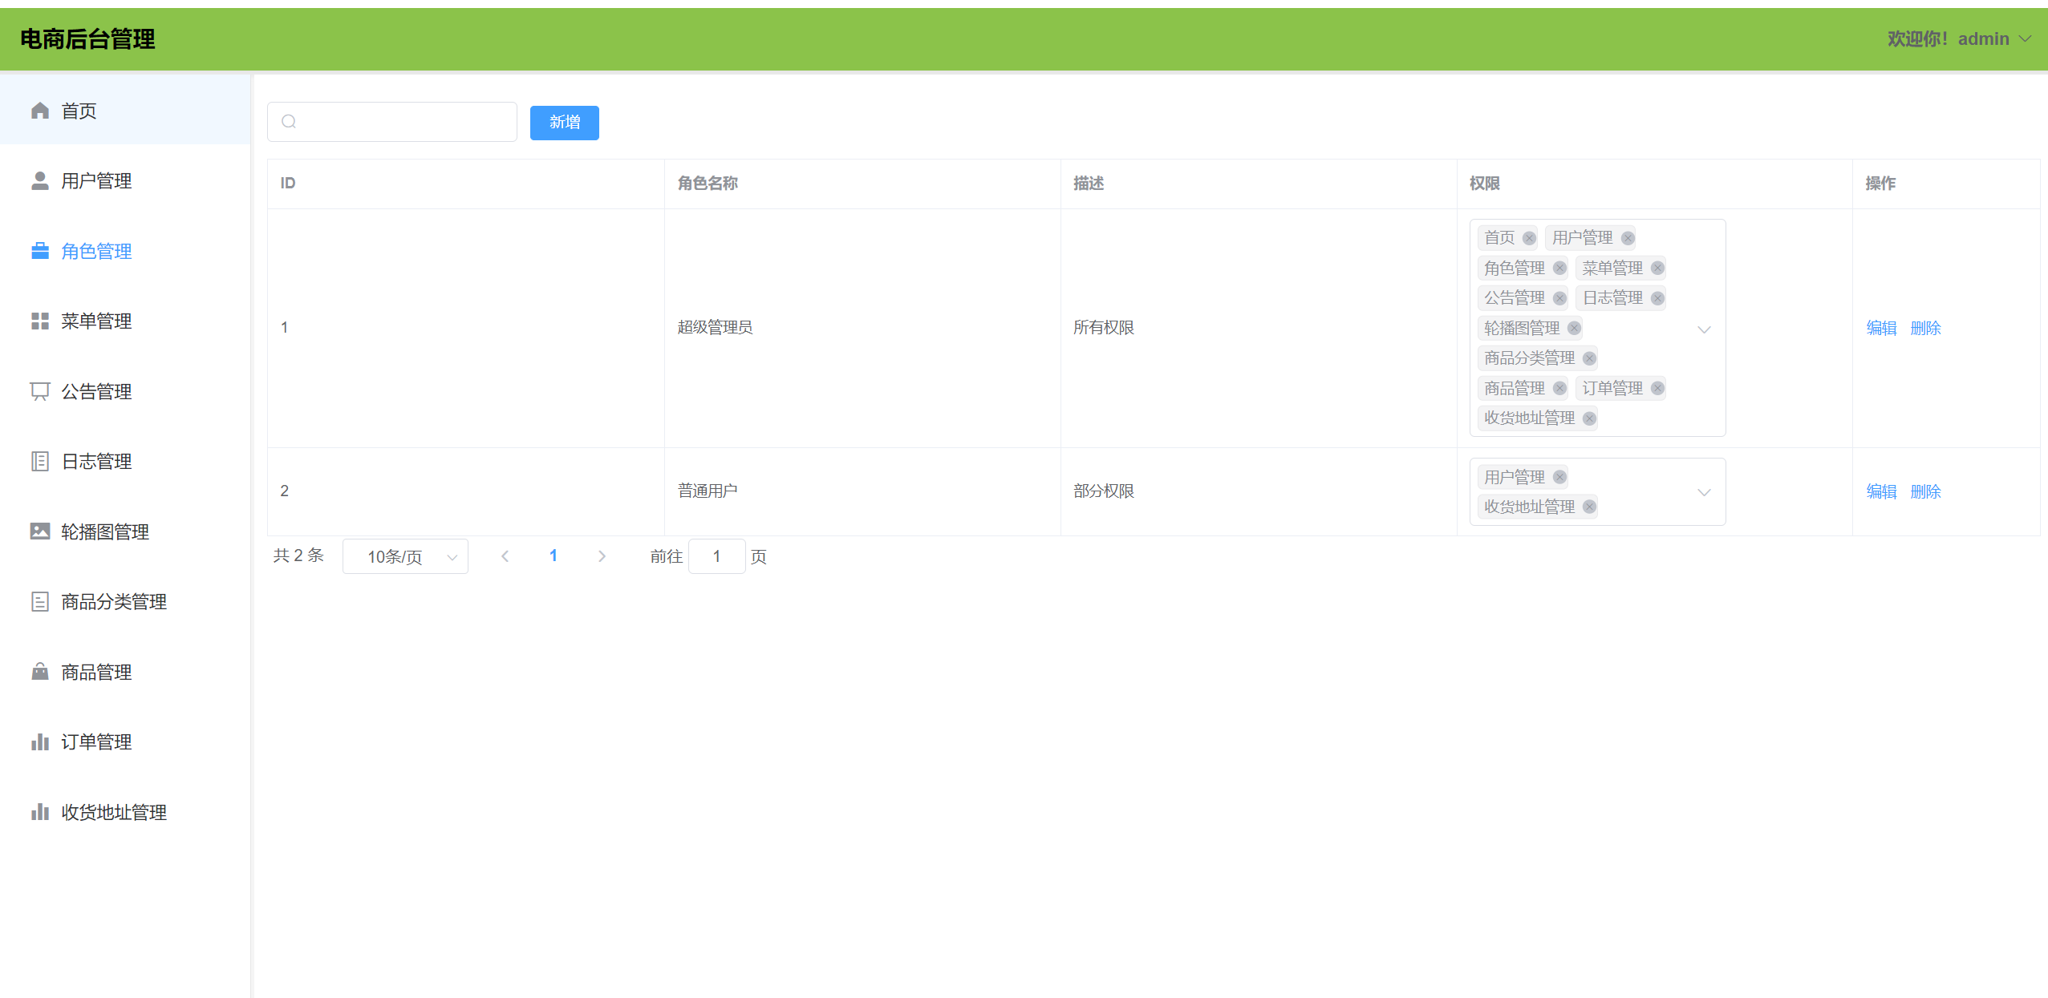This screenshot has height=998, width=2048.
Task: Click 删除 link for role ID 2
Action: pyautogui.click(x=1925, y=491)
